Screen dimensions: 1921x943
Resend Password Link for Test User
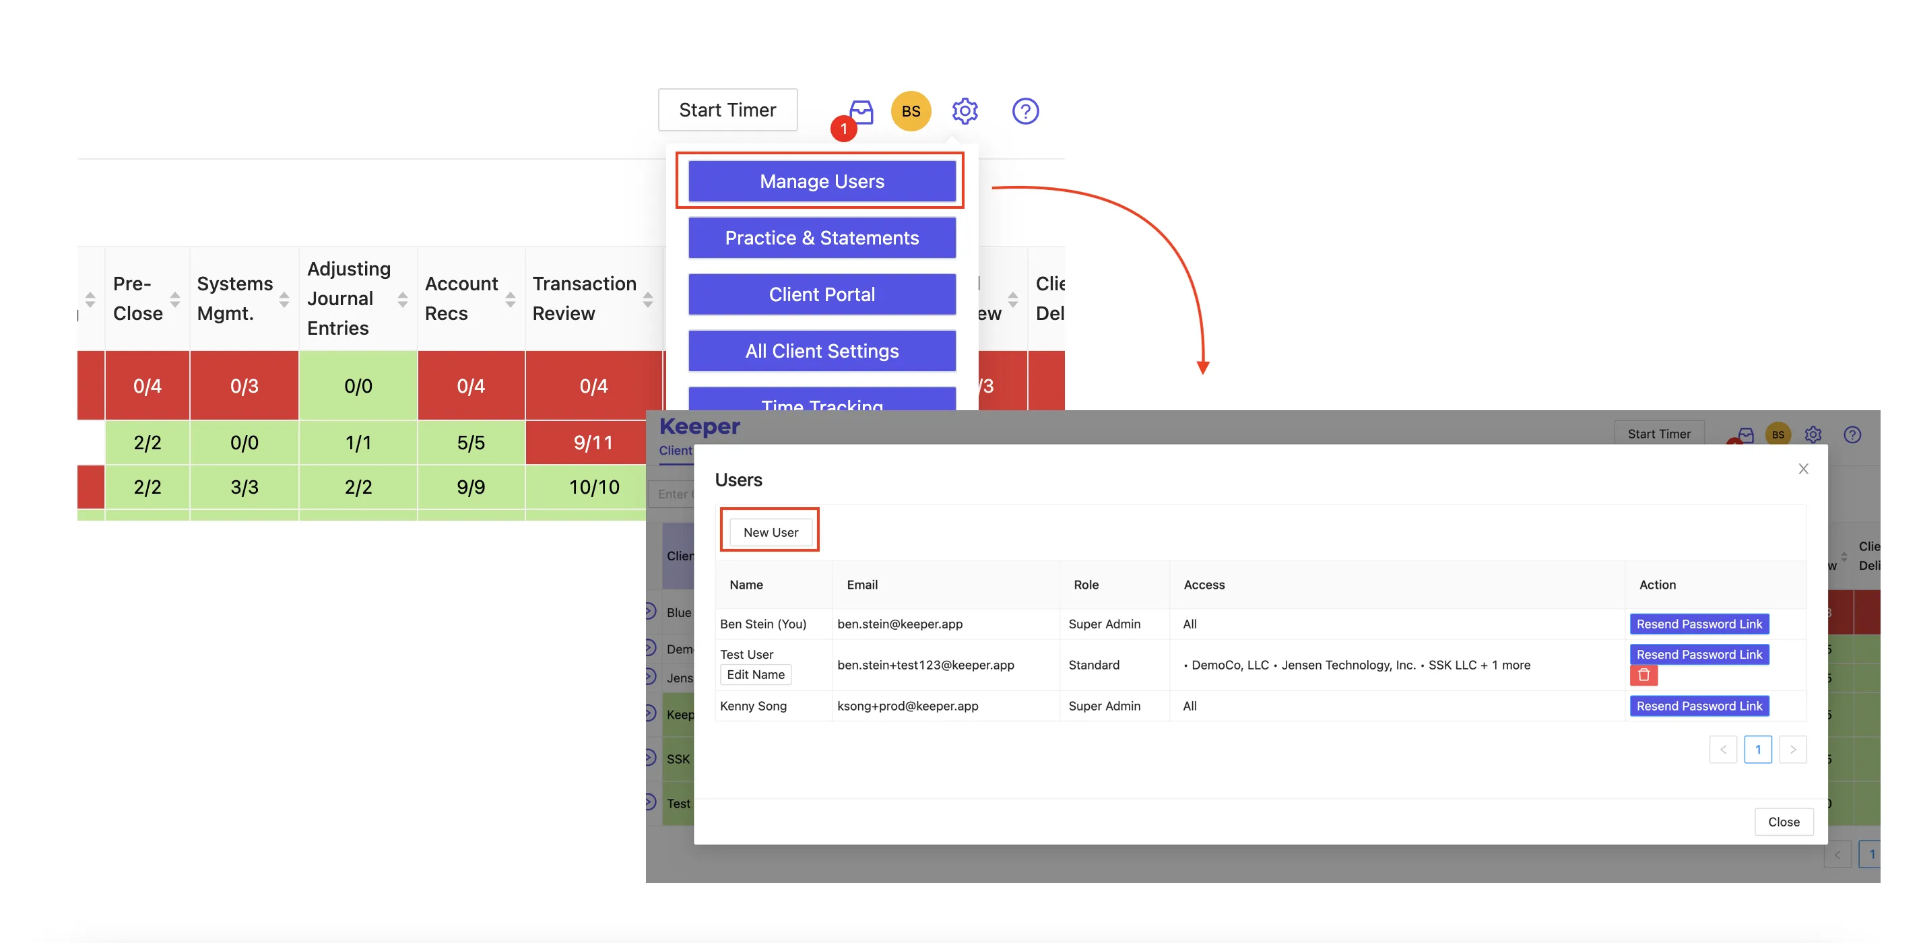point(1699,655)
